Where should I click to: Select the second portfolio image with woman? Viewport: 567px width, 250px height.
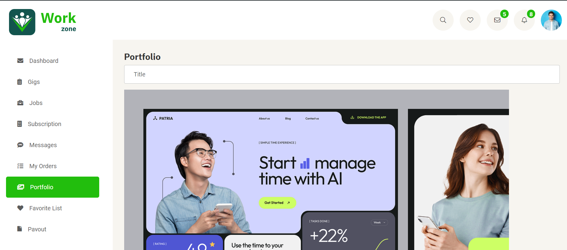pos(458,180)
